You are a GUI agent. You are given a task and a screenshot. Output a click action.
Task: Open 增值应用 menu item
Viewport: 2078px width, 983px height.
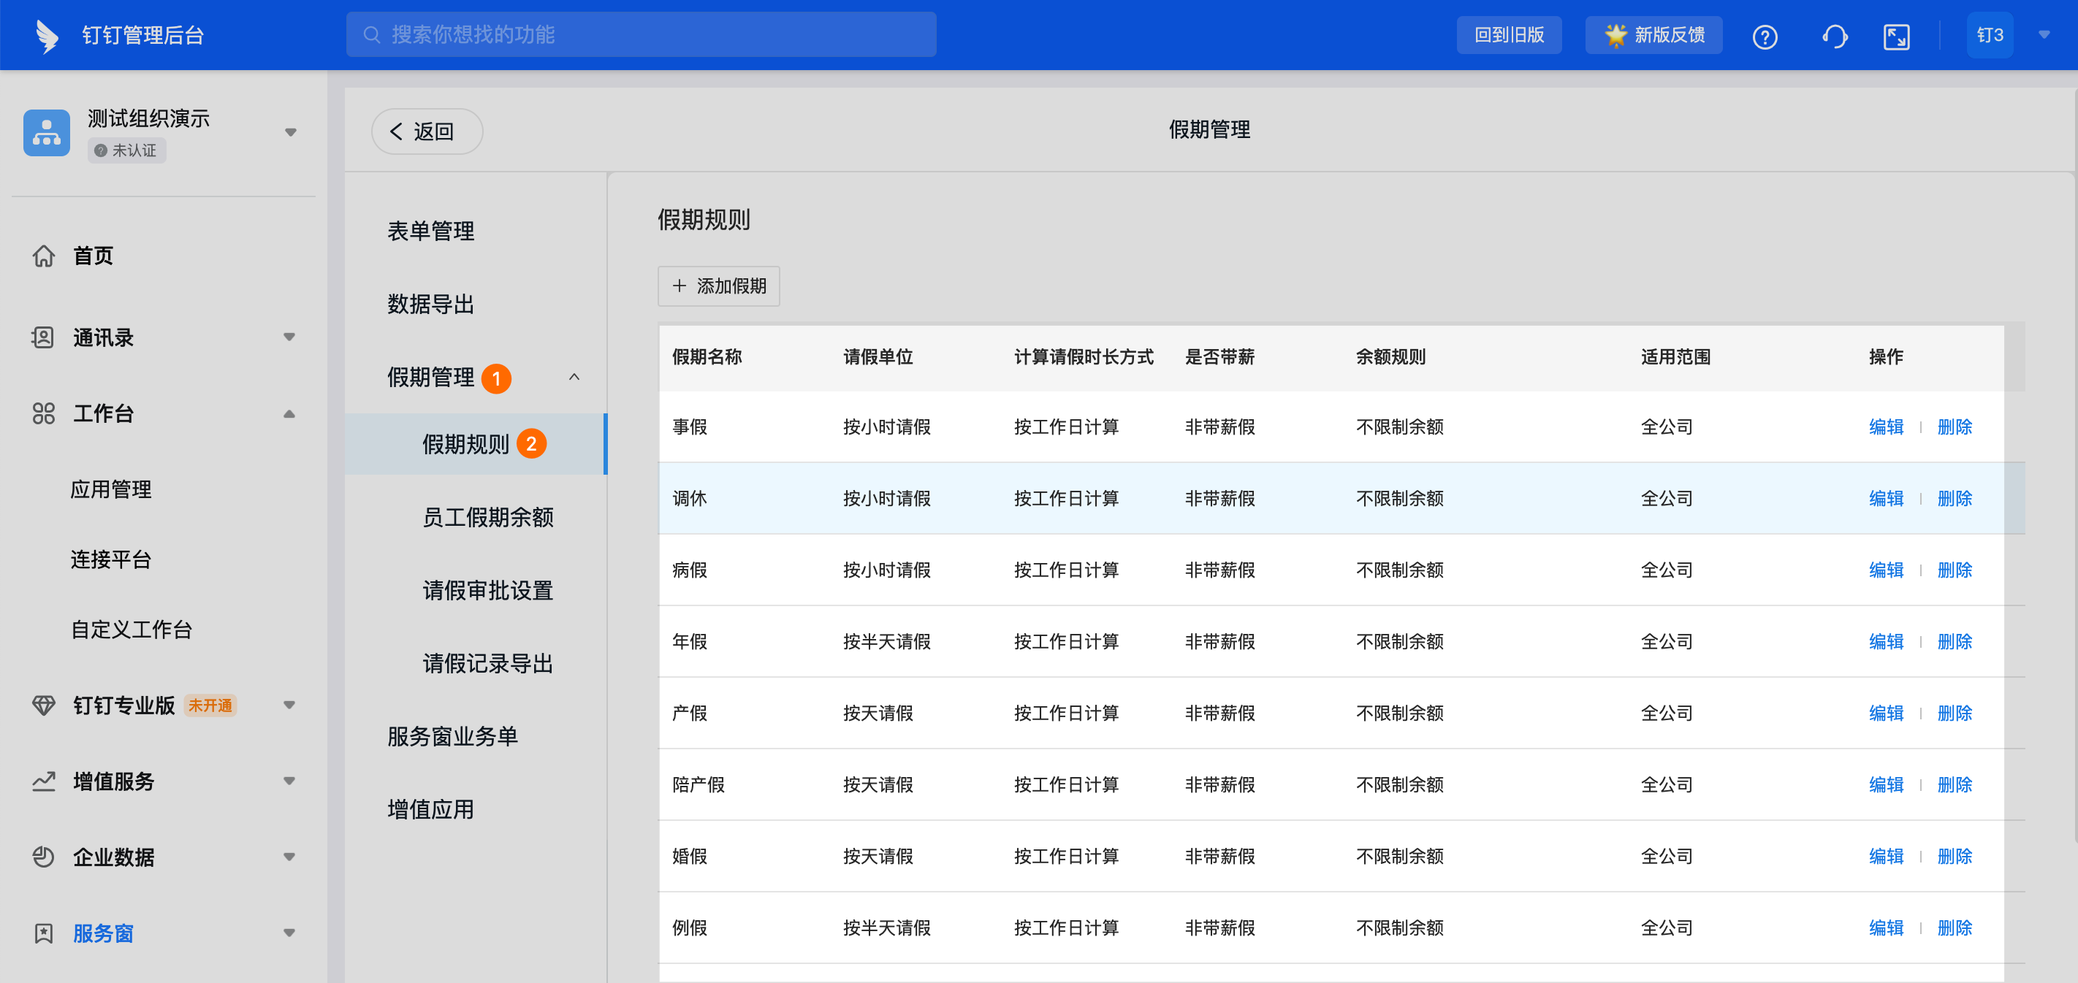point(430,810)
